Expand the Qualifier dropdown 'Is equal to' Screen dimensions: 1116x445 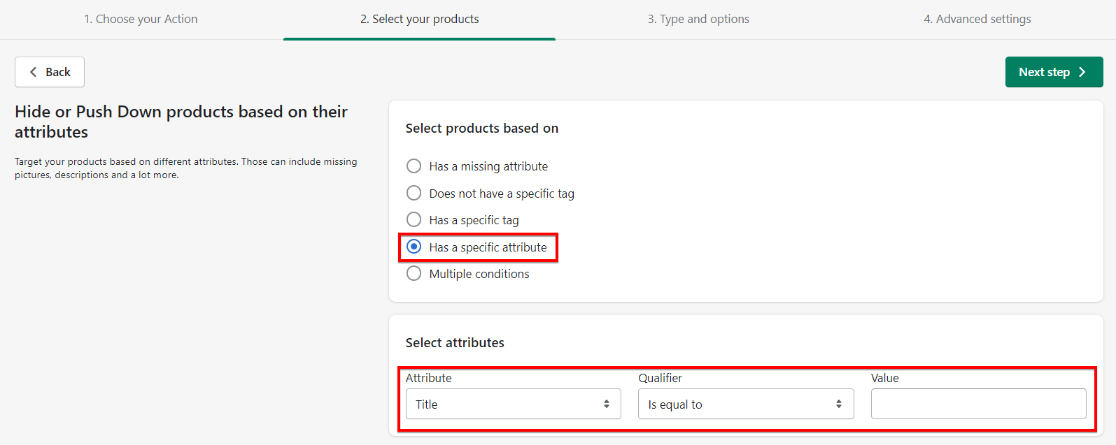[x=745, y=404]
